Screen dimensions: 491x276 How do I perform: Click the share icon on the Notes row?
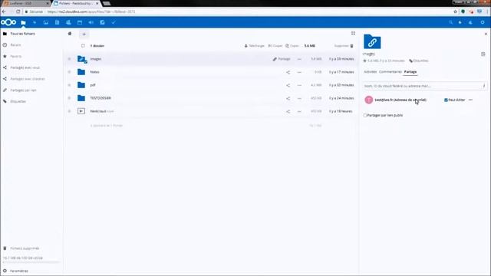(x=288, y=72)
